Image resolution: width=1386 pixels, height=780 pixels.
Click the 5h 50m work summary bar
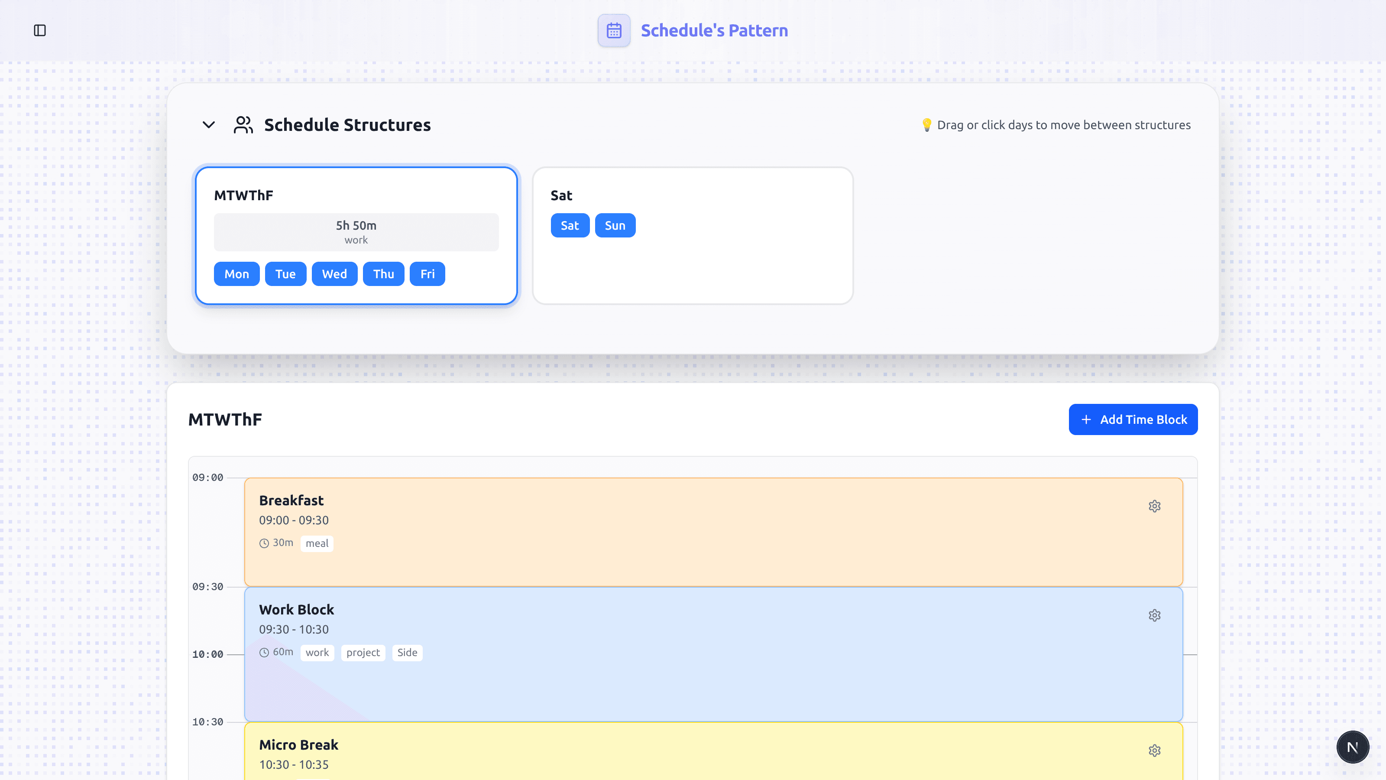(356, 232)
